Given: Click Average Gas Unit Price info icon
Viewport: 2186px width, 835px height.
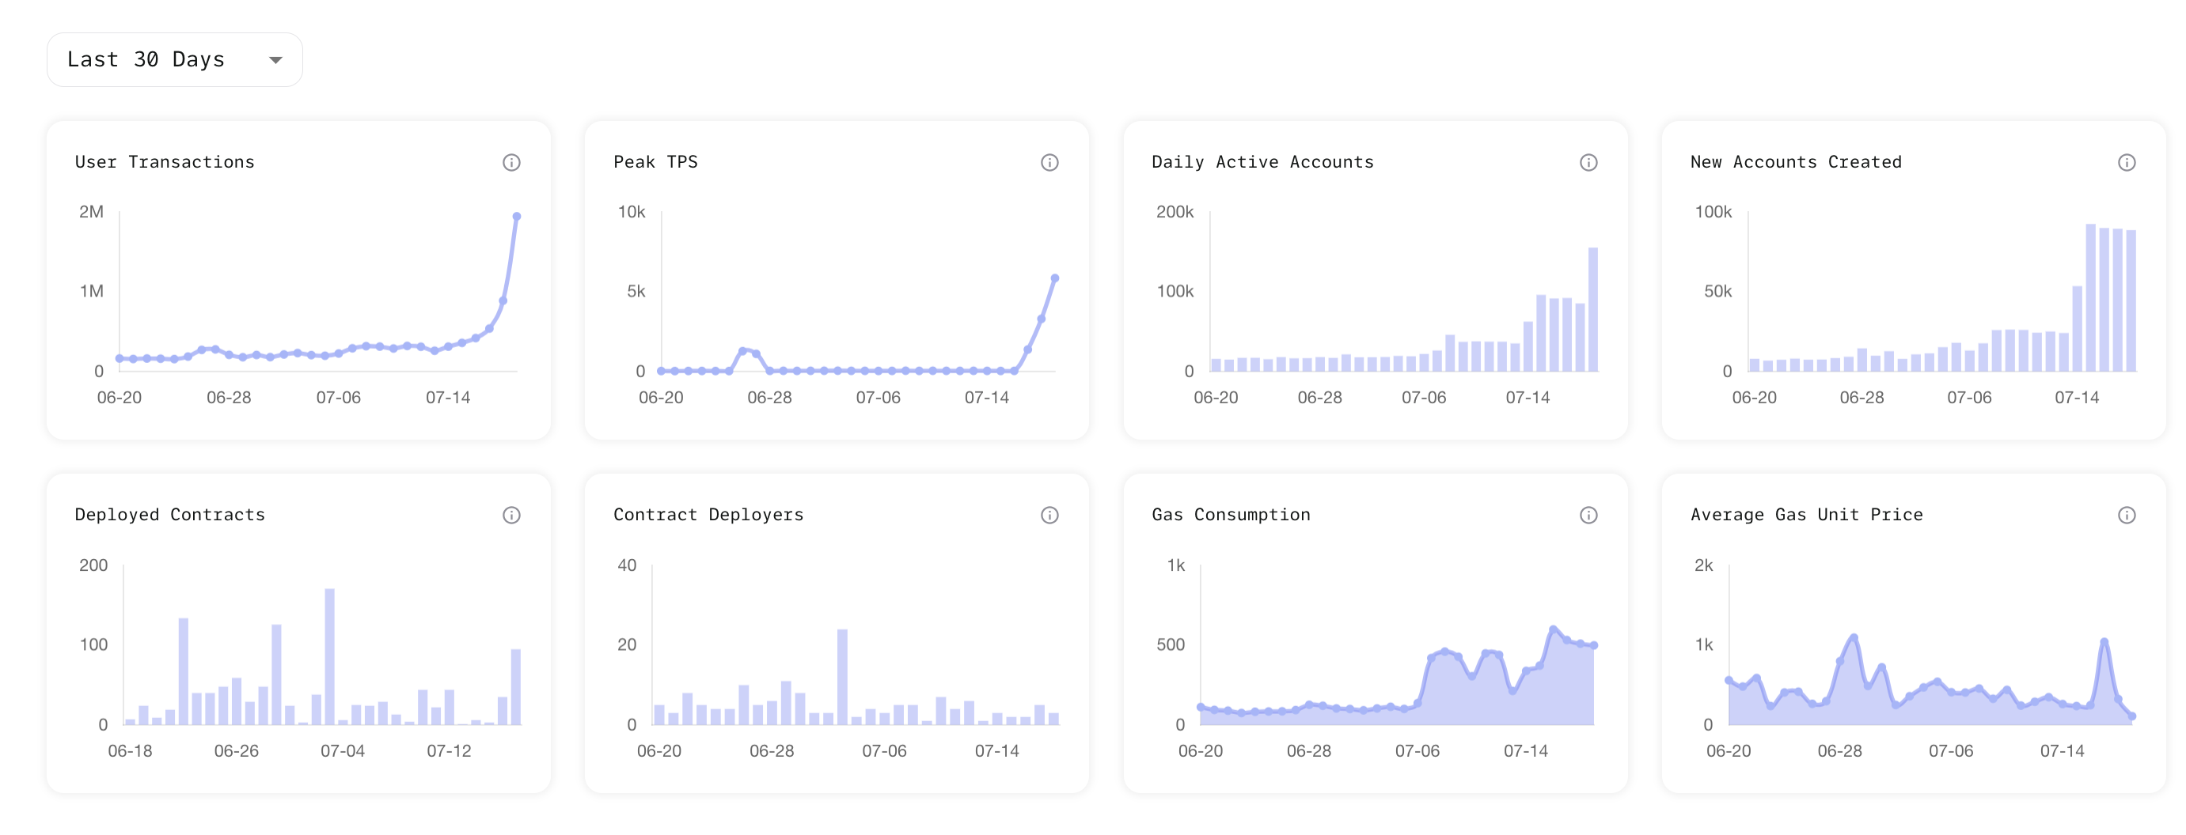Looking at the screenshot, I should (2126, 515).
